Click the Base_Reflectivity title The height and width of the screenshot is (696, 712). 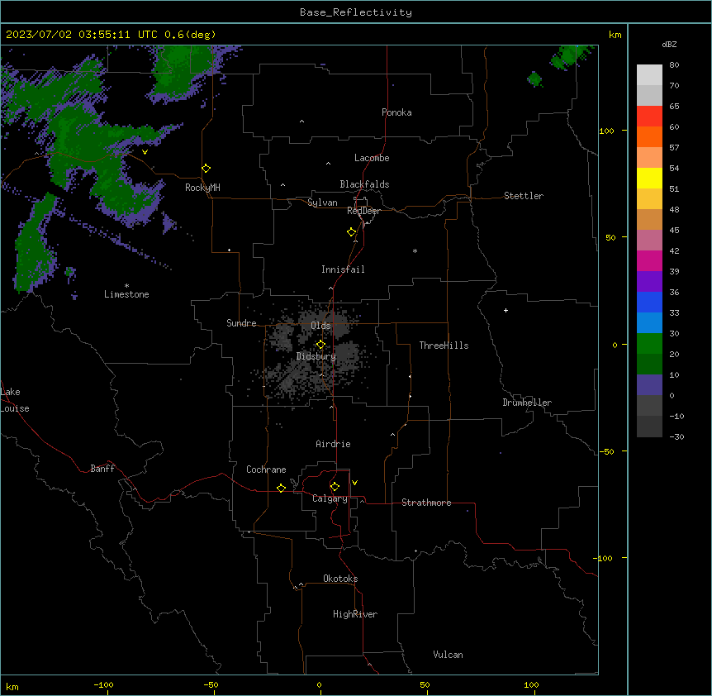(356, 12)
